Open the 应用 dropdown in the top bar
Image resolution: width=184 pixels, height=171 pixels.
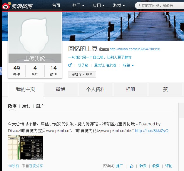(98, 6)
